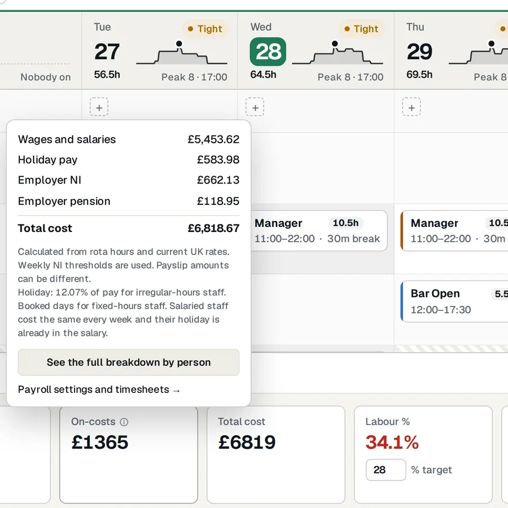
Task: Click the Wednesday Tight status badge
Action: coord(361,29)
